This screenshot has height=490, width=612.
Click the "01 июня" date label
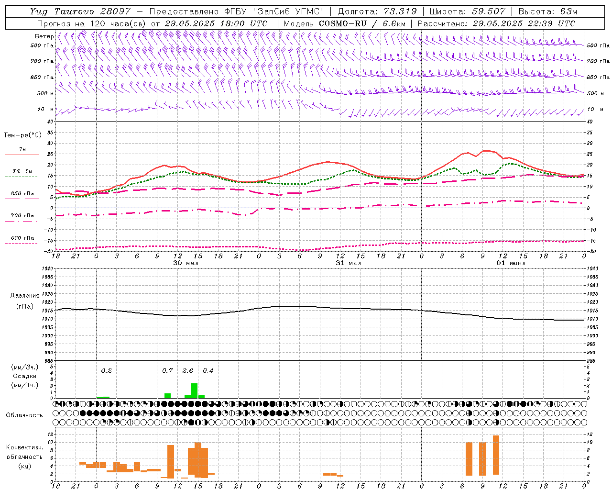[511, 263]
